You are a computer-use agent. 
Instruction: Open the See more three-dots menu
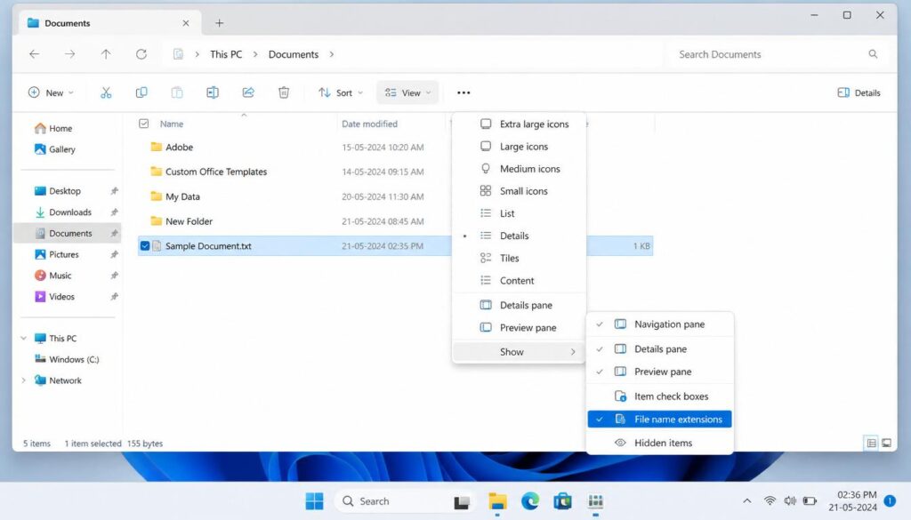point(464,92)
